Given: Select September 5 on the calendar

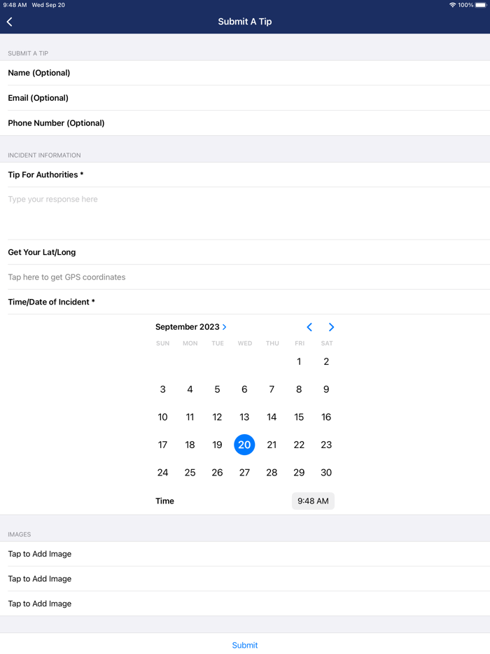Looking at the screenshot, I should 217,389.
